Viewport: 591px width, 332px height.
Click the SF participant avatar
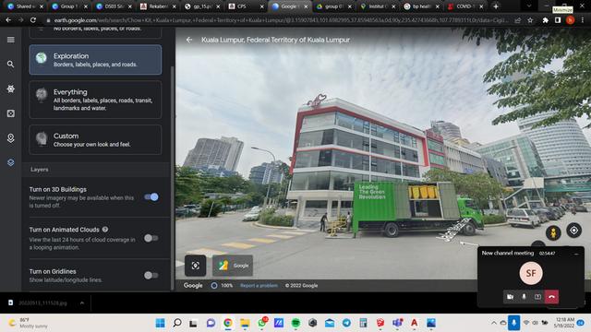(531, 273)
